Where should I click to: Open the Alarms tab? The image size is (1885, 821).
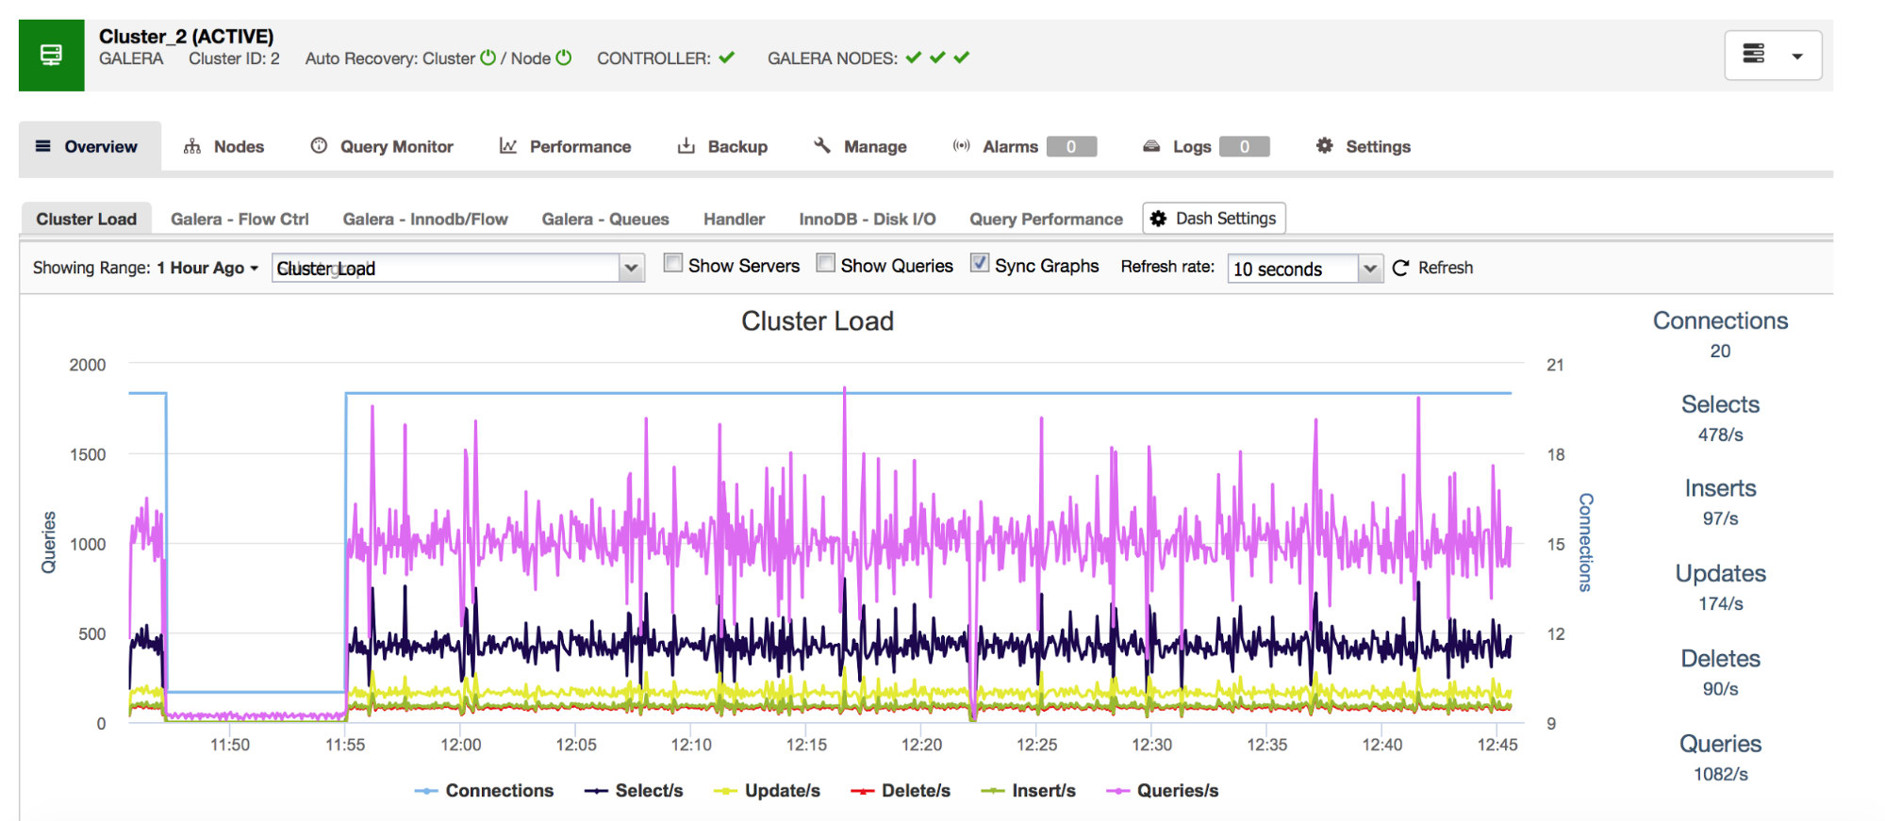coord(1024,146)
